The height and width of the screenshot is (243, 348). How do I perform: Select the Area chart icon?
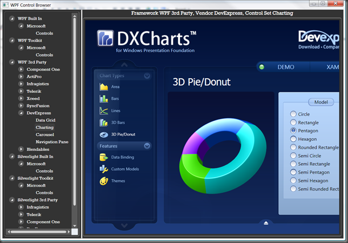coord(104,87)
